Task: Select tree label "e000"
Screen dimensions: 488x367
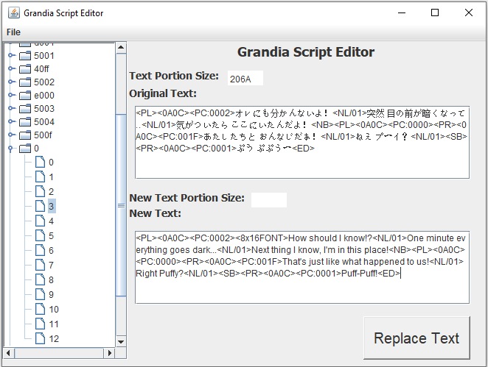Action: (x=44, y=96)
